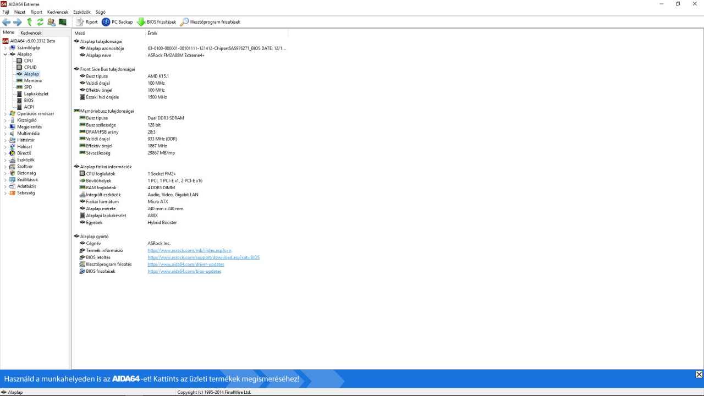
Task: Open the Fájl menu
Action: [x=5, y=12]
